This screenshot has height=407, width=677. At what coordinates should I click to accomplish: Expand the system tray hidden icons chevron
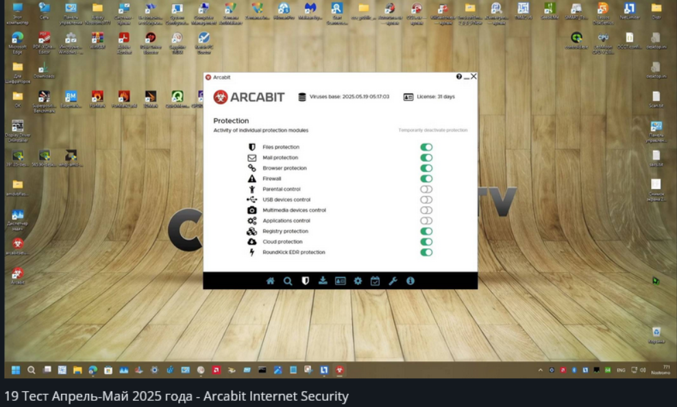coord(540,370)
